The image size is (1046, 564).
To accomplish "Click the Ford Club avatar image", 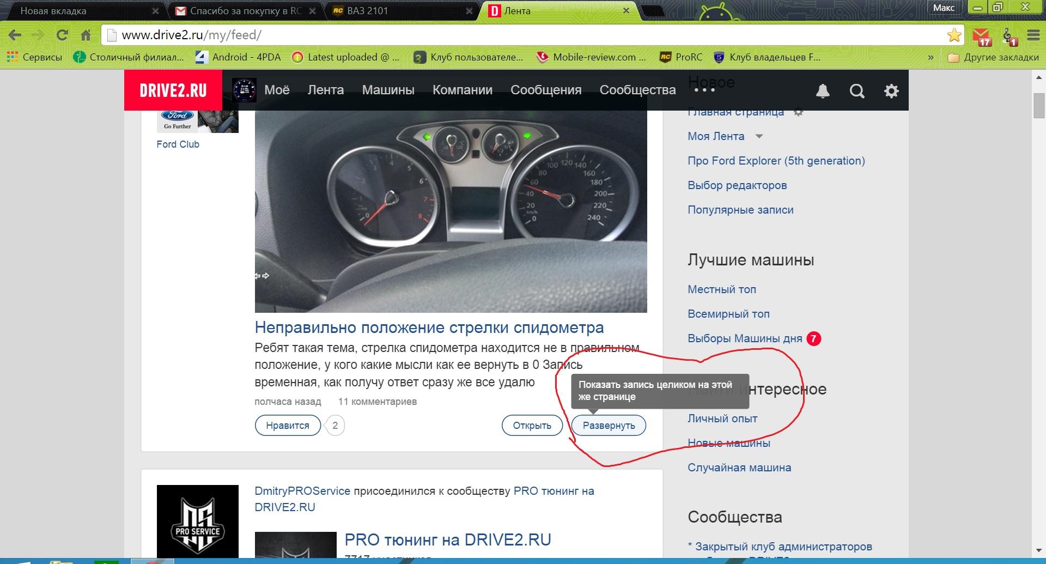I will click(x=198, y=122).
